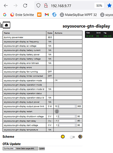Open the soyos bookmark
The image size is (113, 153).
[107, 15]
